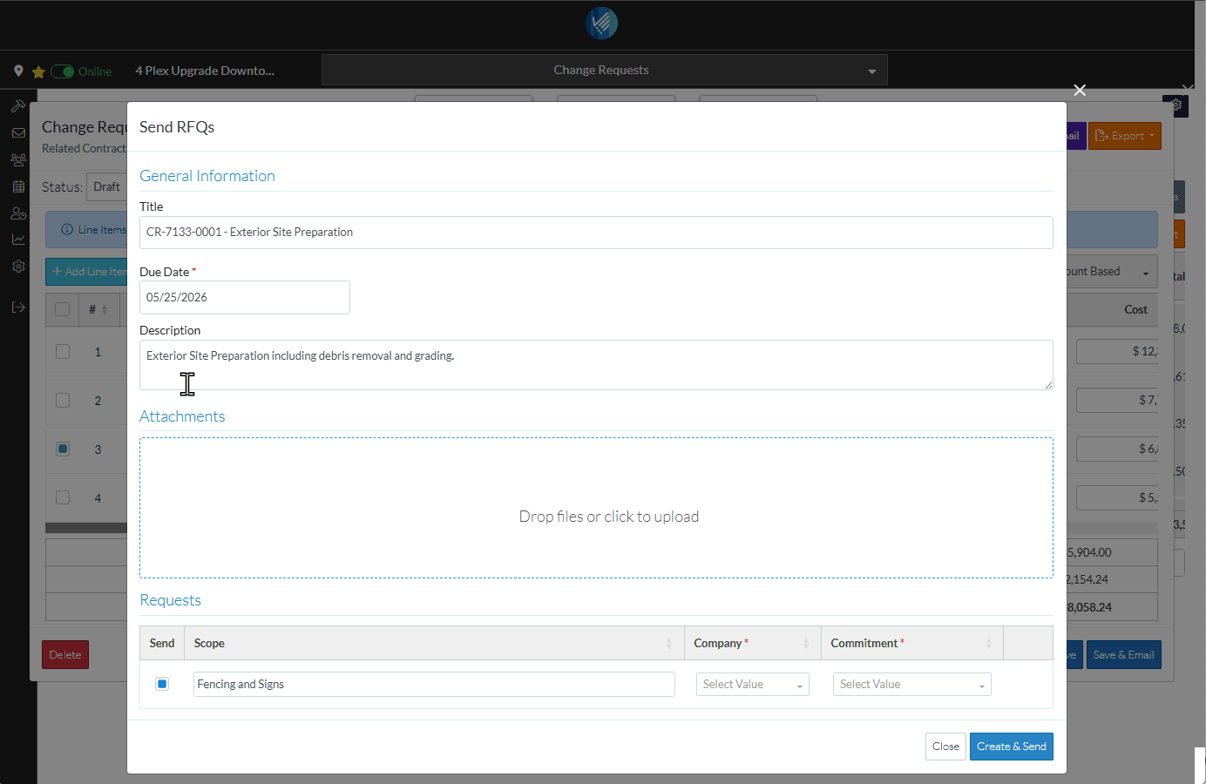Click the Line Items info icon
The width and height of the screenshot is (1206, 784).
tap(67, 230)
